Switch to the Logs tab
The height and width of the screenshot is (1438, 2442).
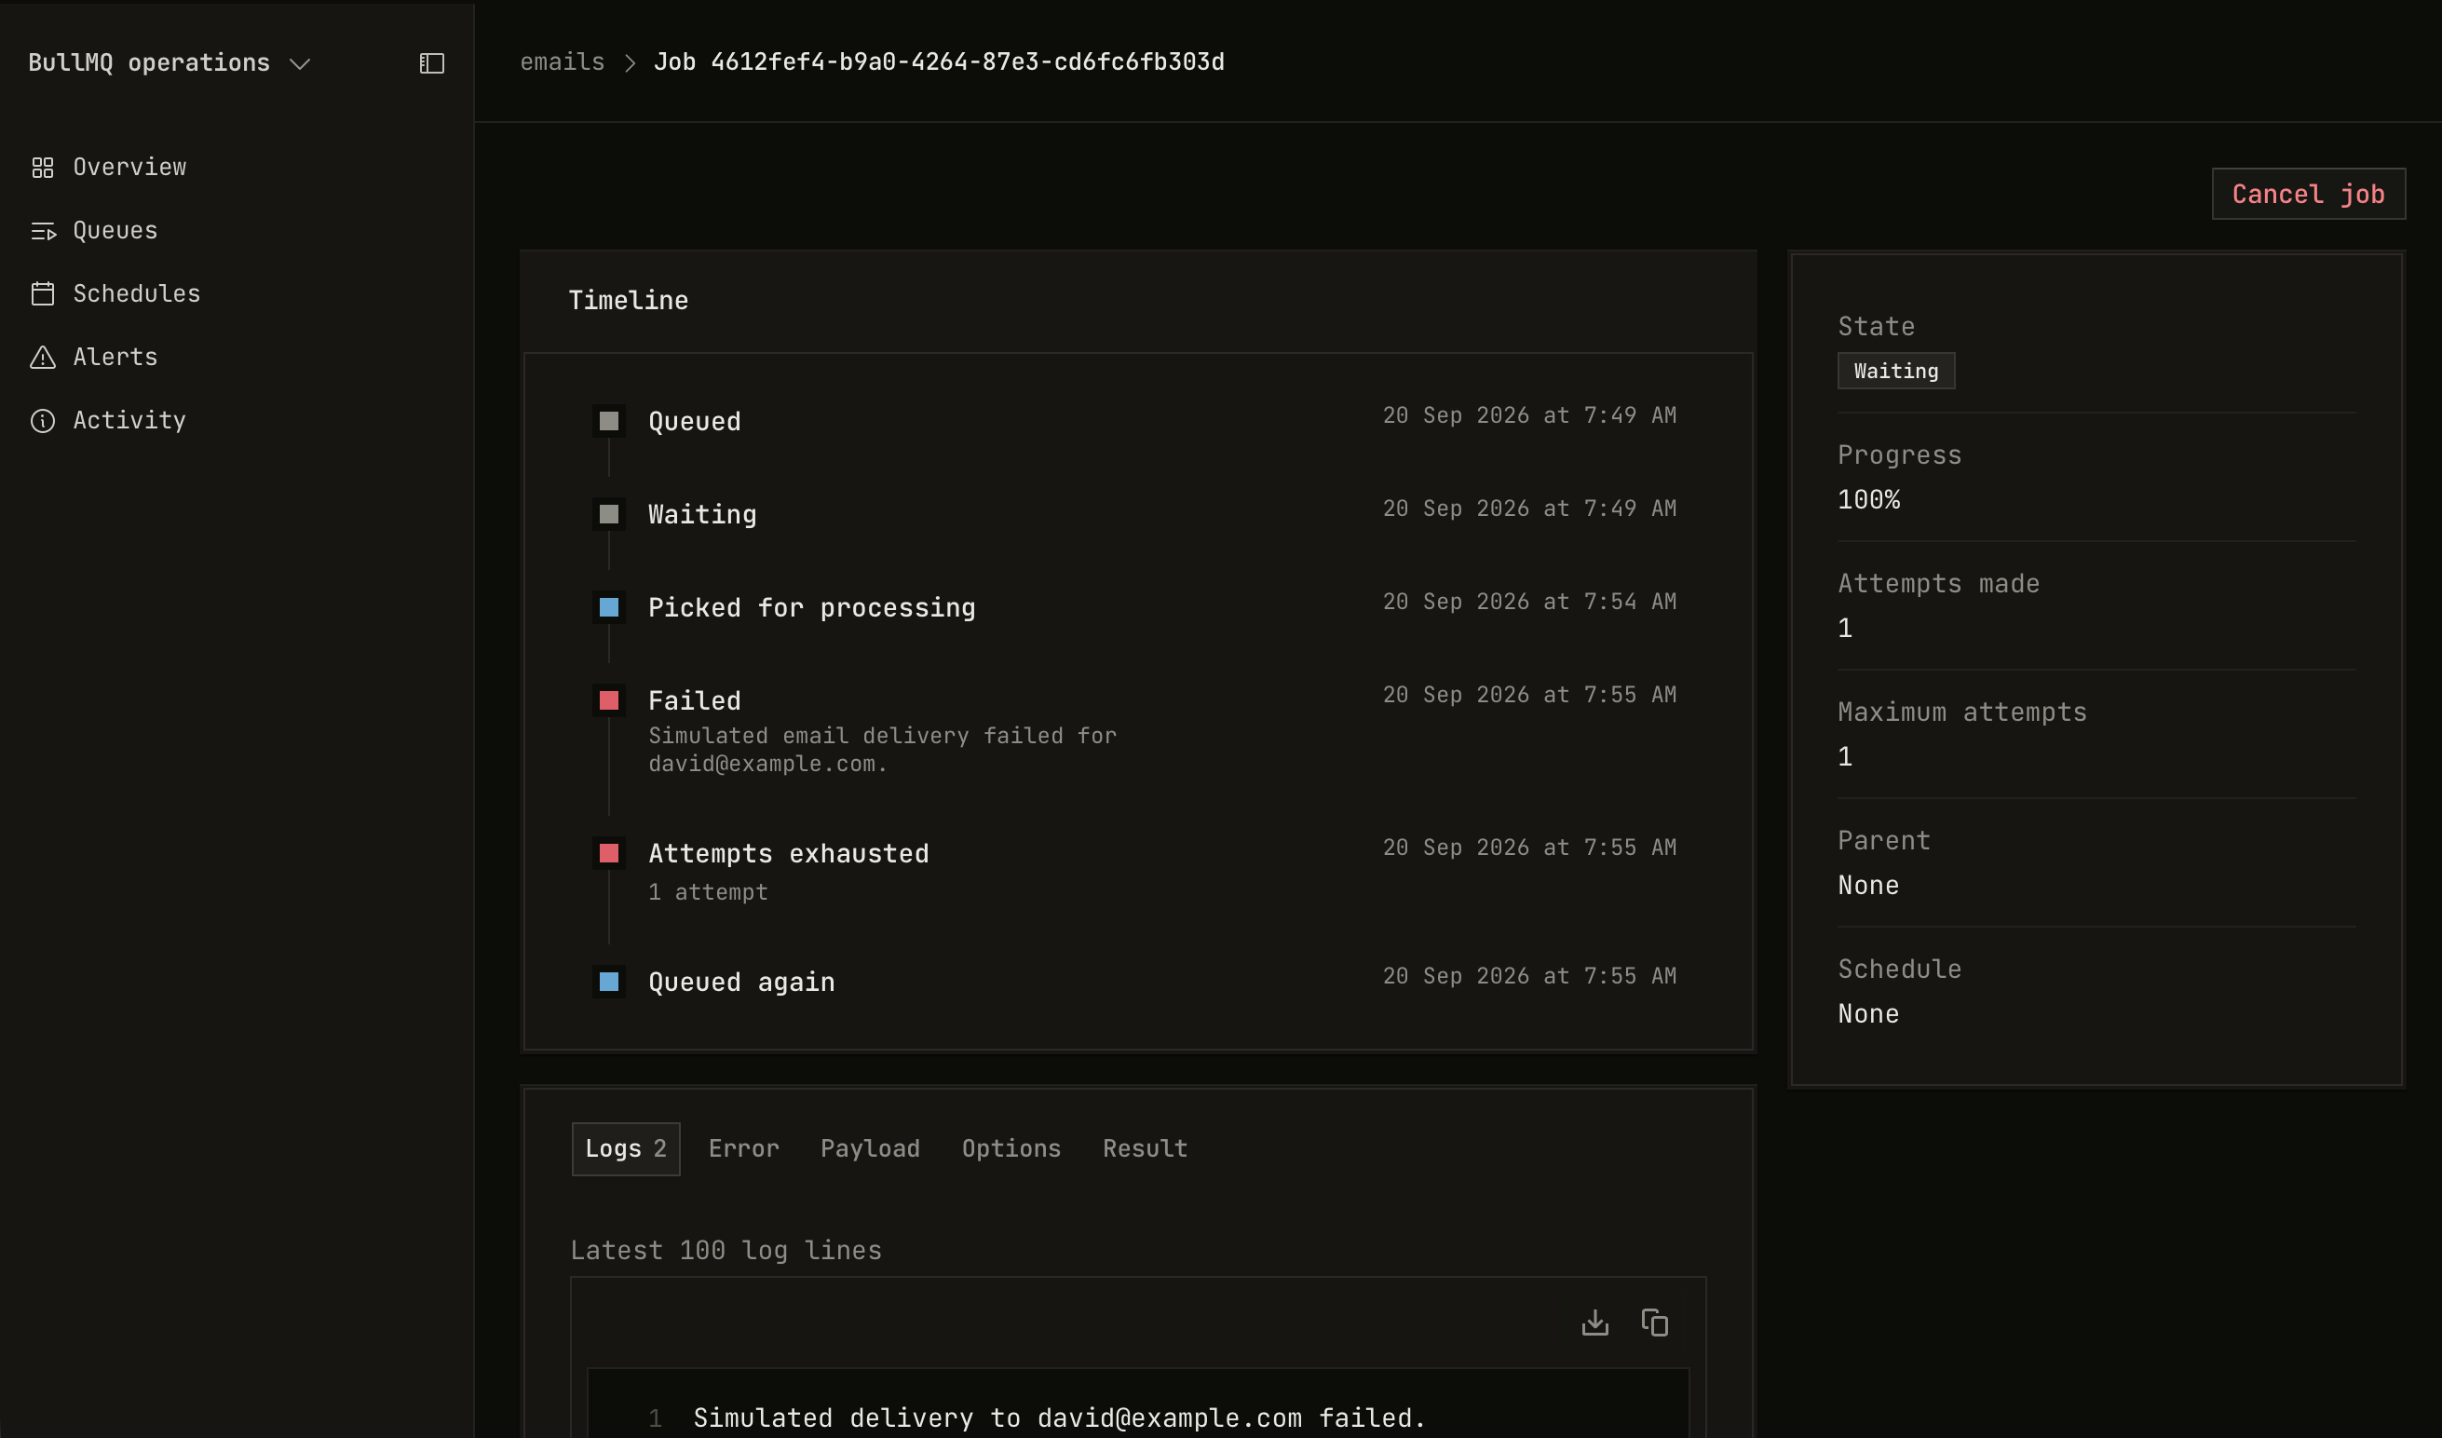(626, 1149)
